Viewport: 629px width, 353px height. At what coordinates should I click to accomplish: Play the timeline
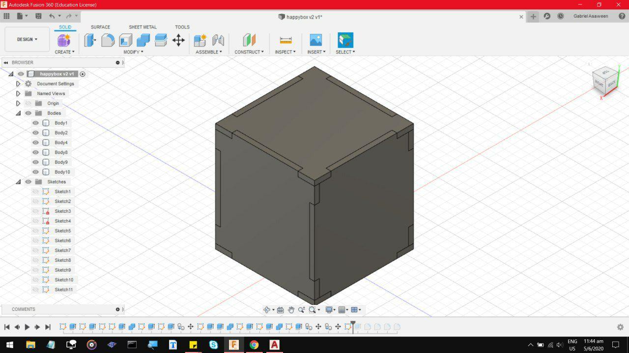click(x=27, y=327)
